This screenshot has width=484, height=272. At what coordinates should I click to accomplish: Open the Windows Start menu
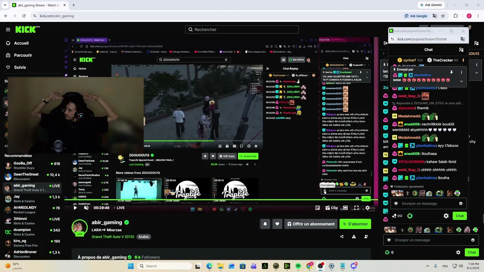coord(131,266)
